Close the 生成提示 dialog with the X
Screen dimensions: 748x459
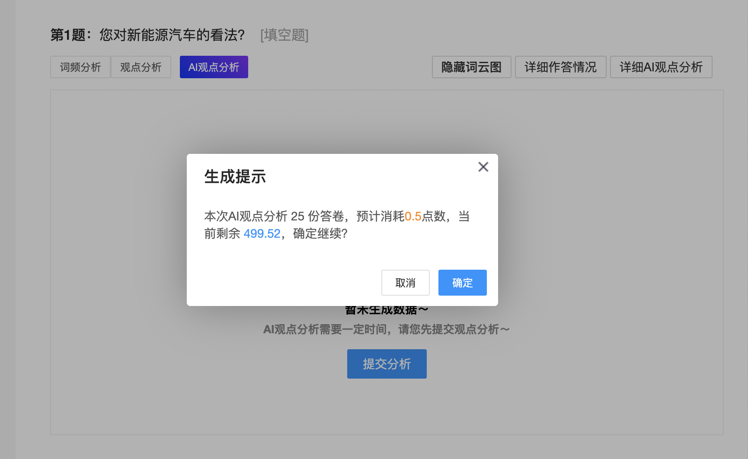(x=483, y=167)
